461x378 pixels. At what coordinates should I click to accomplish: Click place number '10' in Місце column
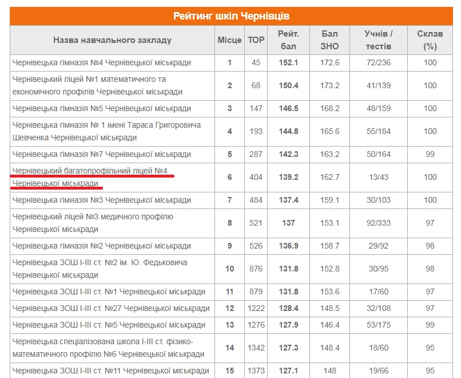point(229,269)
